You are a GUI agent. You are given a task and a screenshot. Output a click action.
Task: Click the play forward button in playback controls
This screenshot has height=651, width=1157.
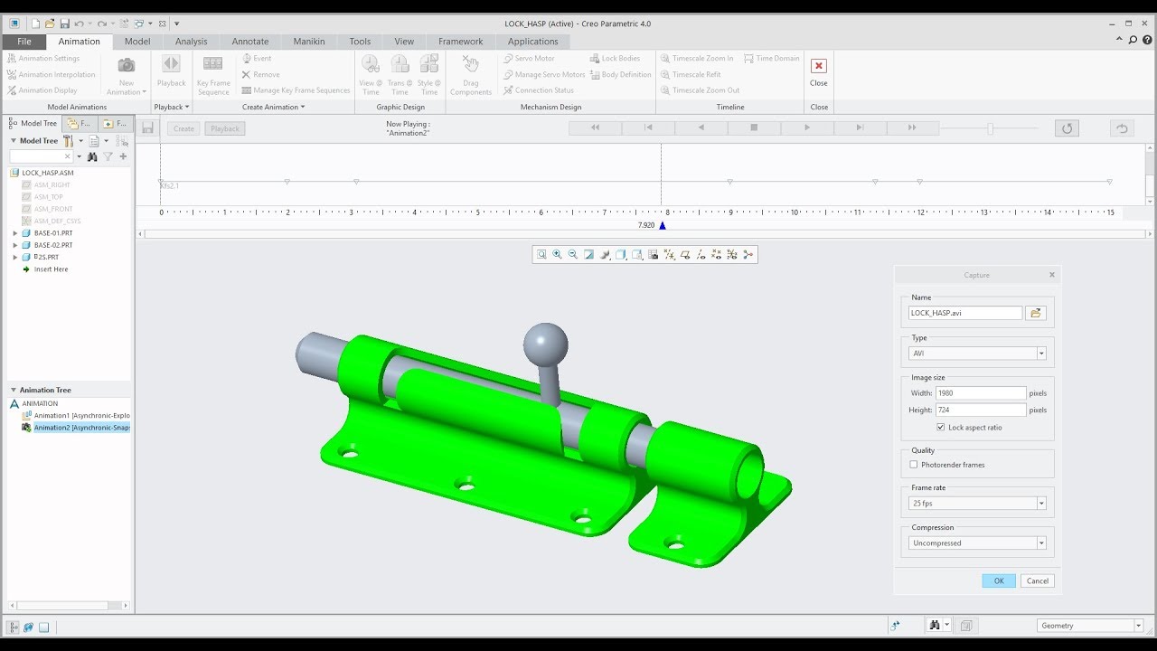[x=807, y=128]
